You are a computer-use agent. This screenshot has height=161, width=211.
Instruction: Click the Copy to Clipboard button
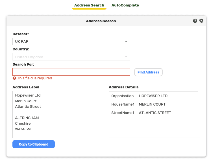pos(34,144)
